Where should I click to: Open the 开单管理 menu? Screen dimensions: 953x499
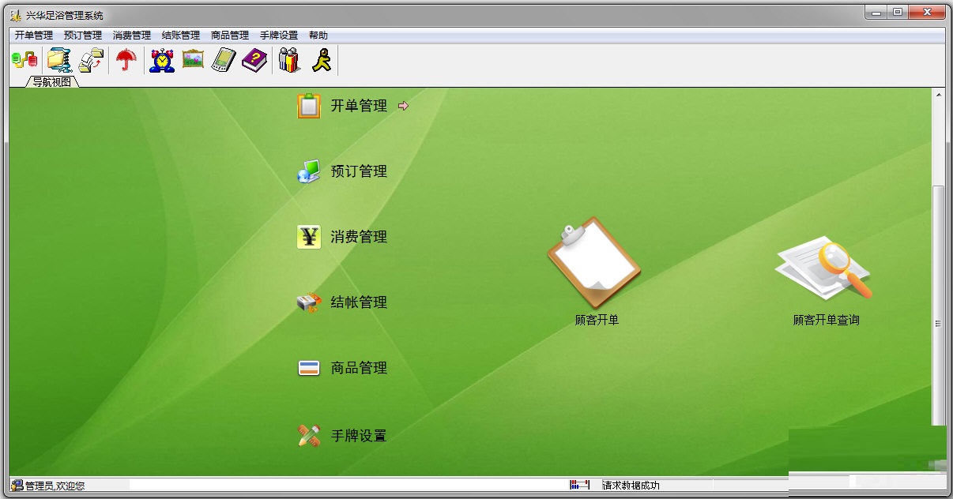click(x=30, y=35)
